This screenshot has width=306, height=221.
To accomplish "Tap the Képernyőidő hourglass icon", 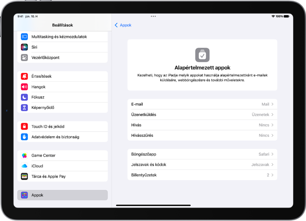I will tap(24, 108).
